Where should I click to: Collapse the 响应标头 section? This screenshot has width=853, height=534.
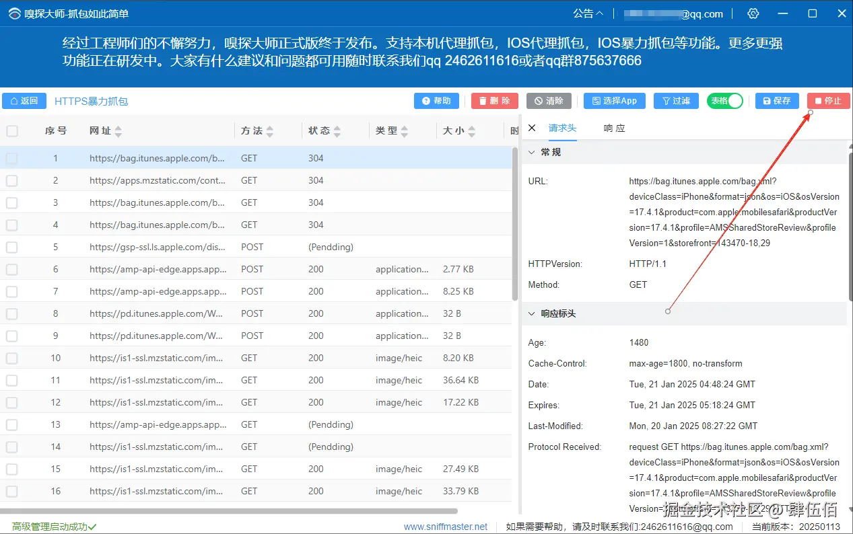(x=532, y=313)
